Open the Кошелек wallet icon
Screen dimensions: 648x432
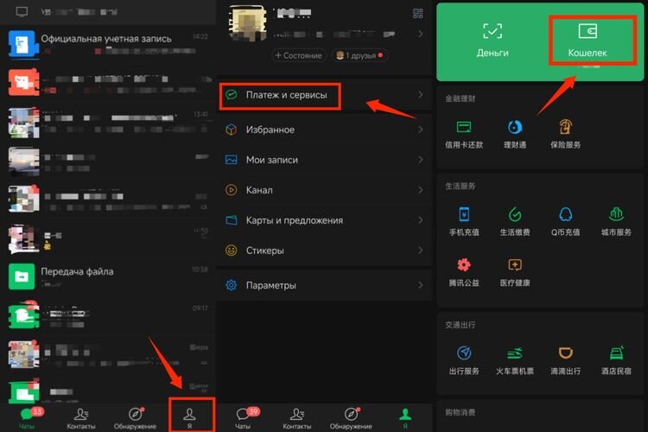588,31
